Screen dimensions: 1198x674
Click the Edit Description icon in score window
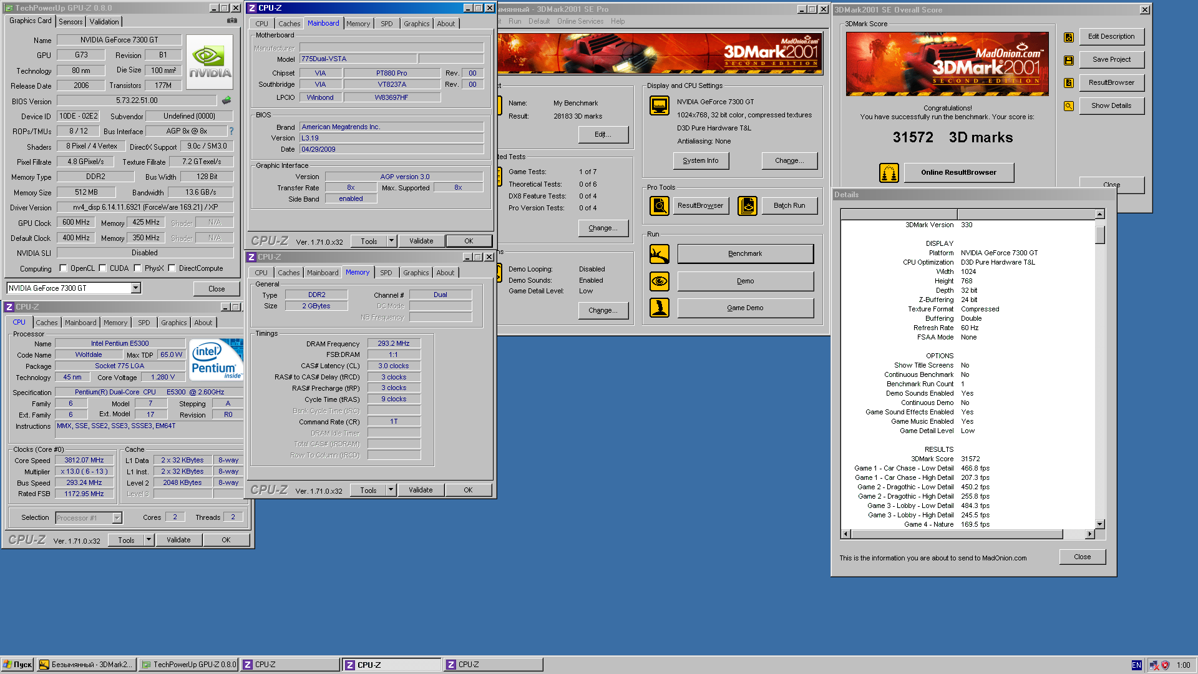click(1069, 37)
